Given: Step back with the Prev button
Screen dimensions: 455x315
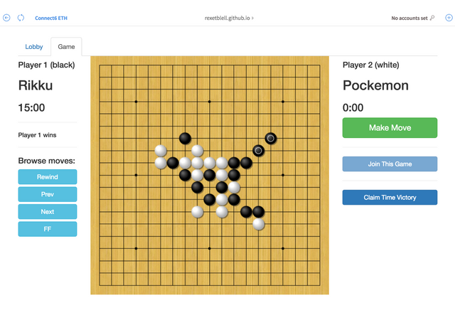Looking at the screenshot, I should tap(48, 194).
